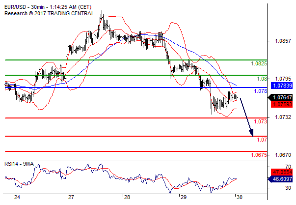The width and height of the screenshot is (296, 205).
Task: Click the 1.0670 axis value
Action: [283, 155]
